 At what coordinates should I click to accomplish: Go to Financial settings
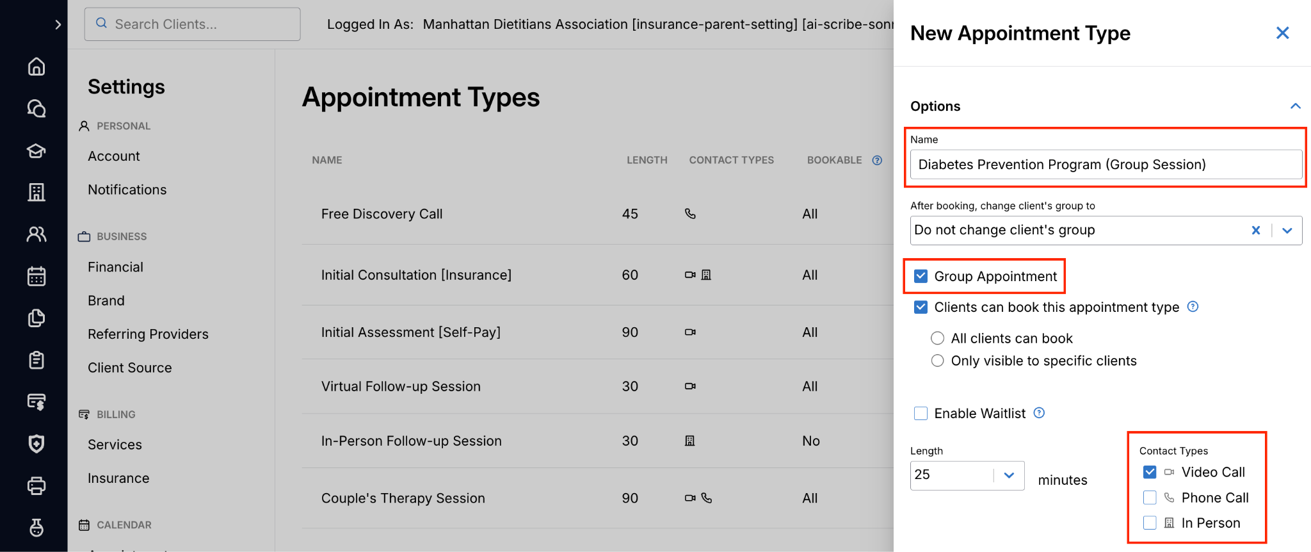pos(115,267)
